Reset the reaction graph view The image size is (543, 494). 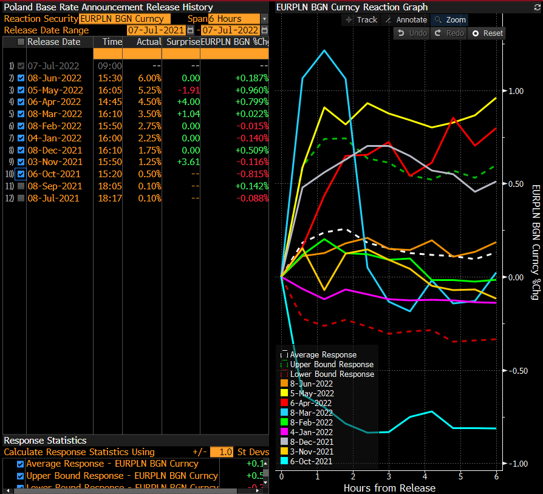[x=487, y=33]
